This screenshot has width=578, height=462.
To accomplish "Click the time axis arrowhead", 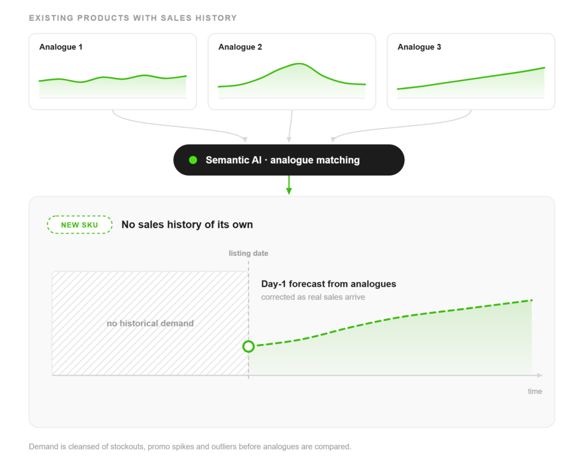I will (x=540, y=375).
